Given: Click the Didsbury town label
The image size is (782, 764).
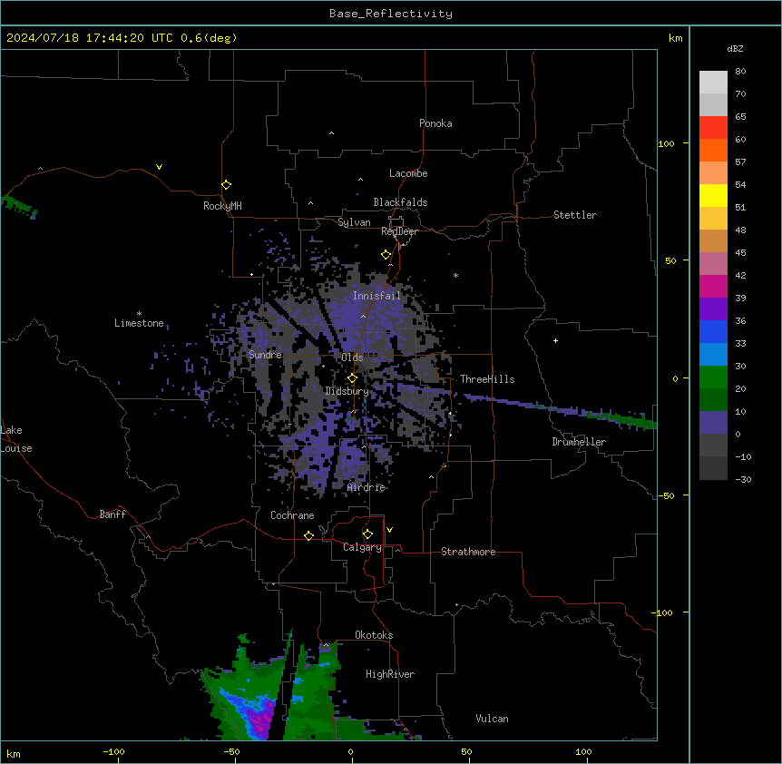Looking at the screenshot, I should (x=347, y=391).
